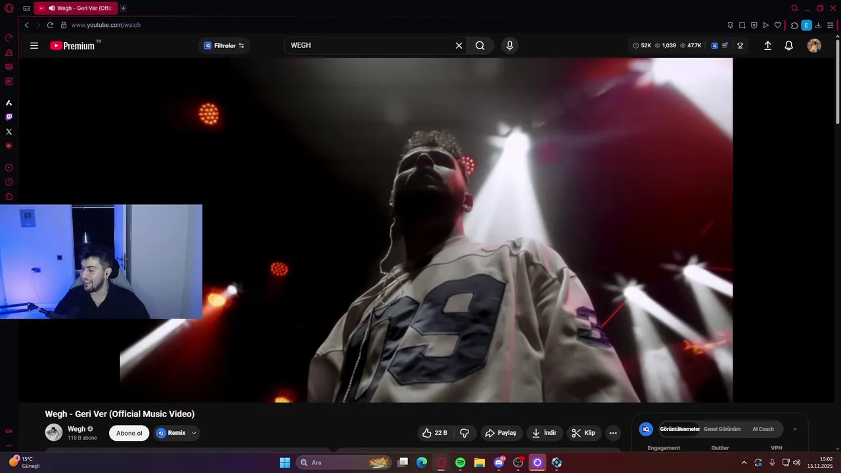Viewport: 841px width, 473px height.
Task: Open the vidIQ extension icon in header
Action: click(x=714, y=45)
